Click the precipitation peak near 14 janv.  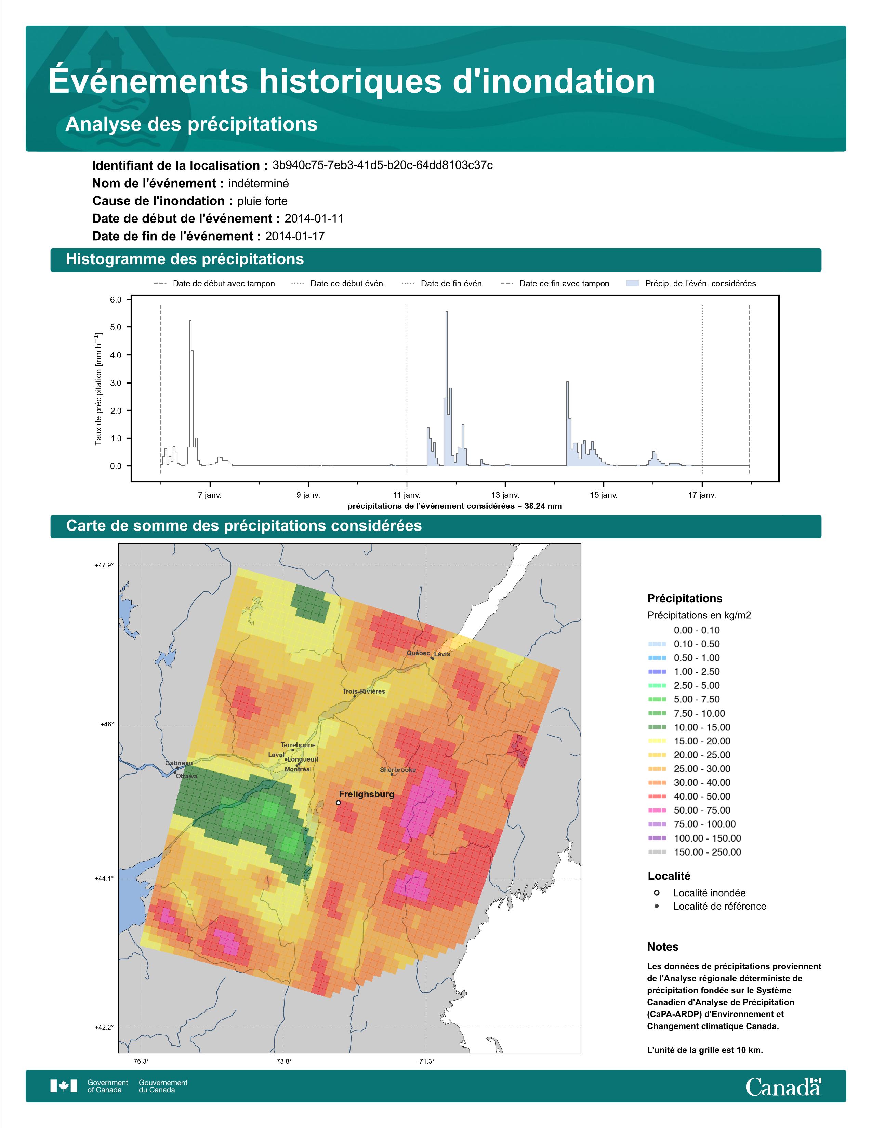[x=568, y=424]
